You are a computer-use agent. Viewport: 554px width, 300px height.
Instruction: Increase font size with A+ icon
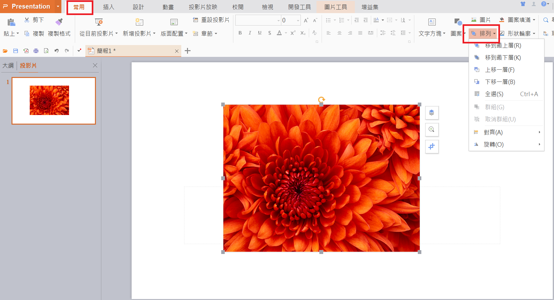click(x=306, y=20)
